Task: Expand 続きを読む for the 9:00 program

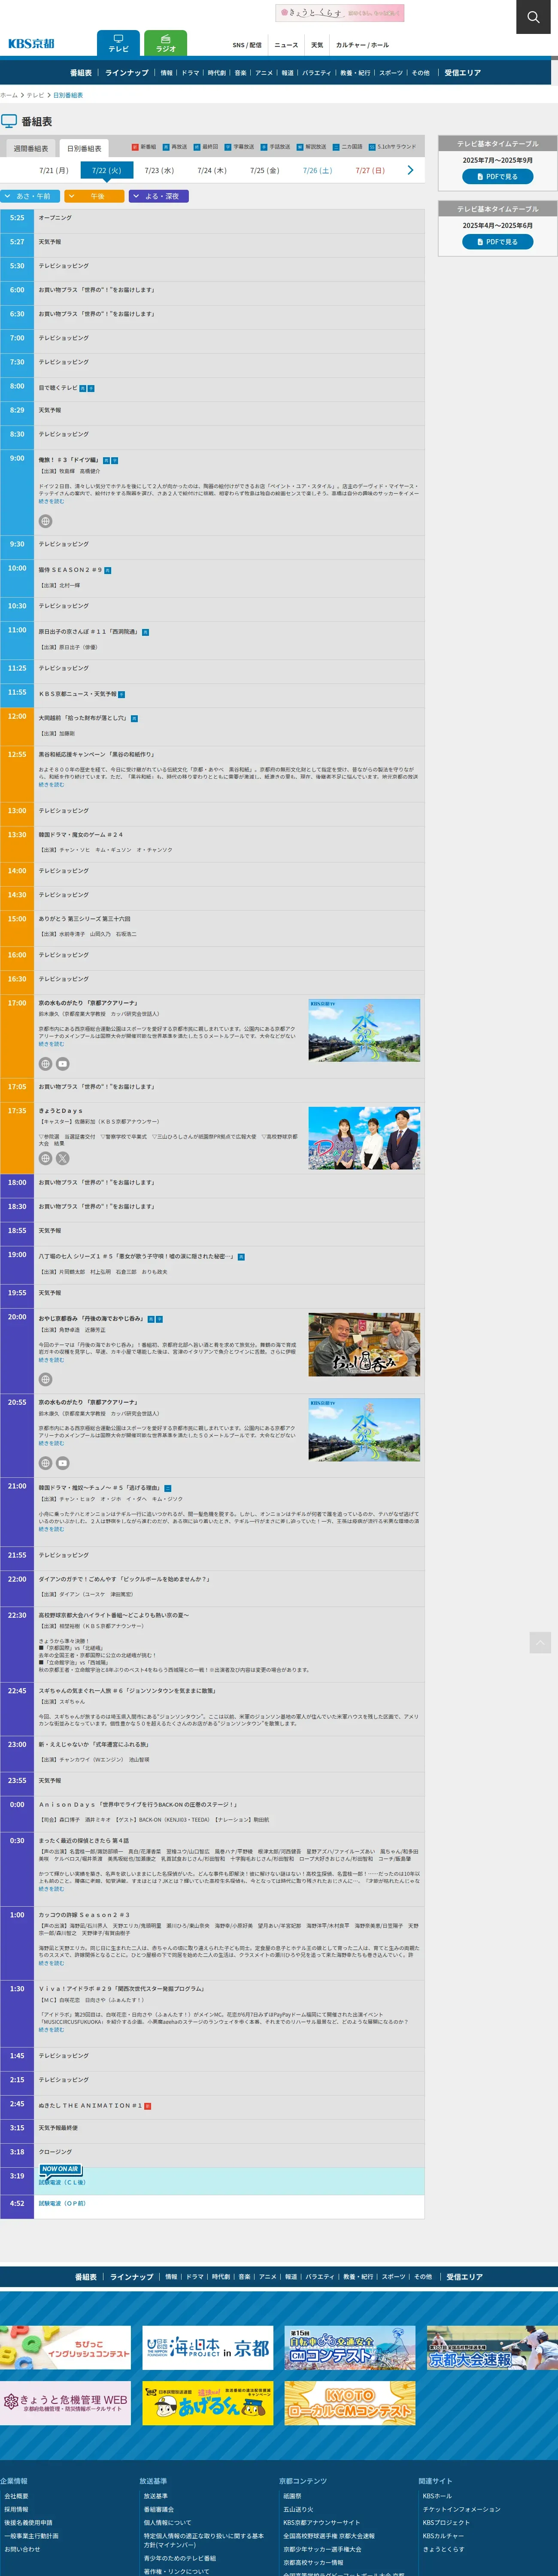Action: pyautogui.click(x=51, y=501)
